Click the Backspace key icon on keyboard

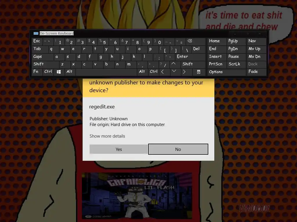pos(196,41)
